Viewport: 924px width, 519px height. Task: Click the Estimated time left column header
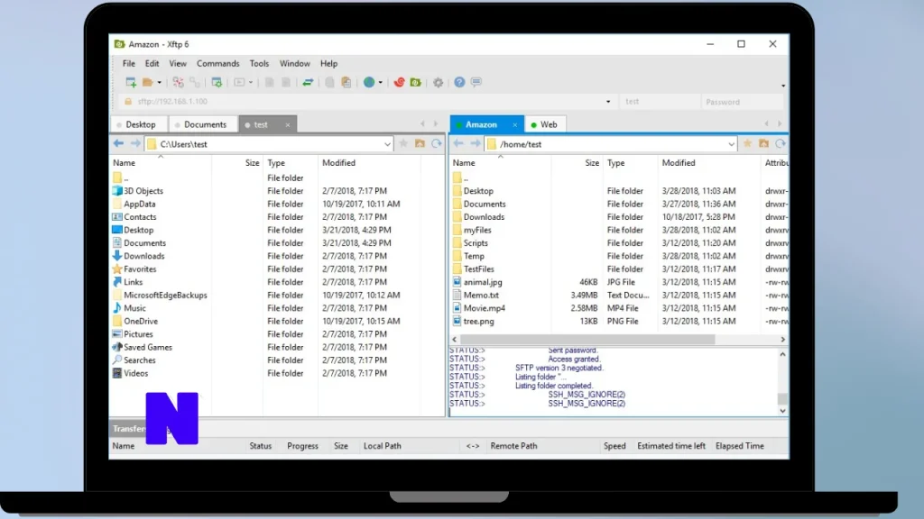(671, 446)
